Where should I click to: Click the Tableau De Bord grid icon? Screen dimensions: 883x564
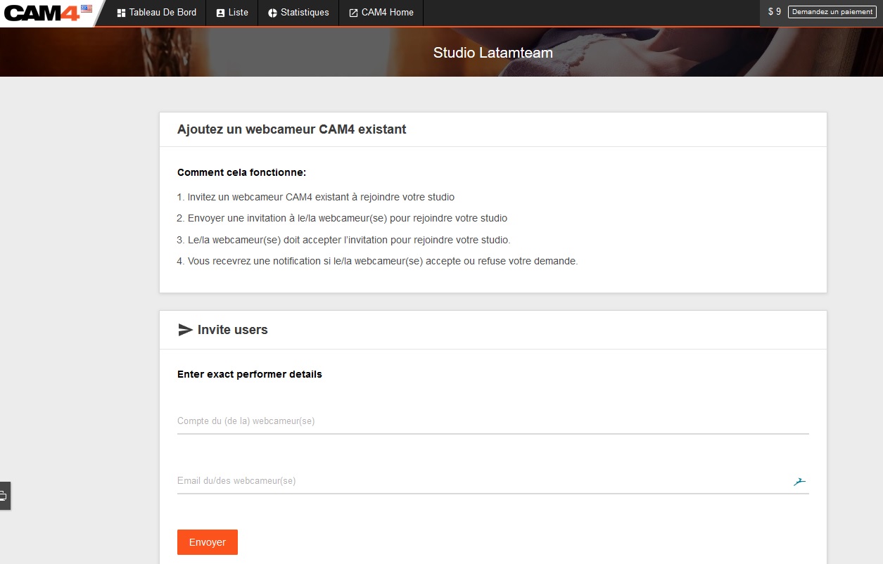121,13
